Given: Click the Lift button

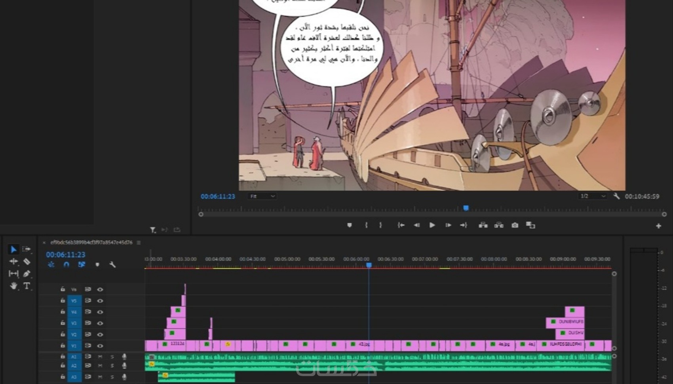Looking at the screenshot, I should tap(483, 225).
